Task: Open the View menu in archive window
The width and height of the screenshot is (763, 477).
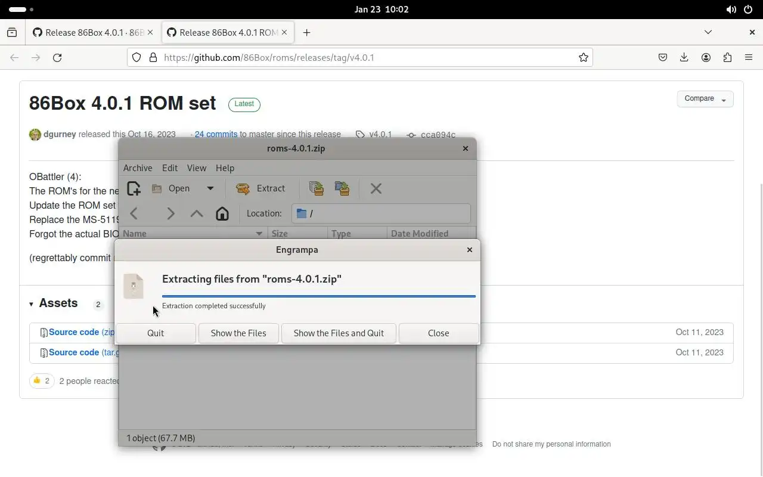Action: click(197, 168)
